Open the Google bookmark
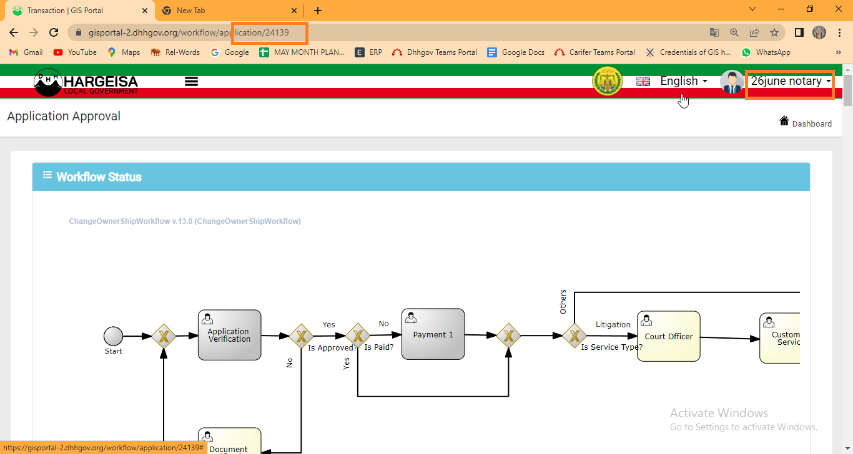This screenshot has width=853, height=454. (230, 52)
